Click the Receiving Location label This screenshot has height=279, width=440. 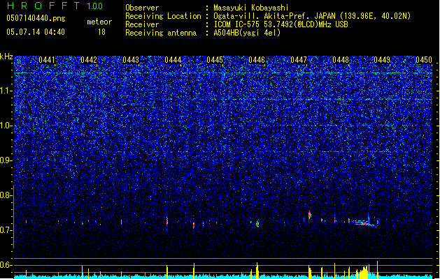pyautogui.click(x=163, y=16)
